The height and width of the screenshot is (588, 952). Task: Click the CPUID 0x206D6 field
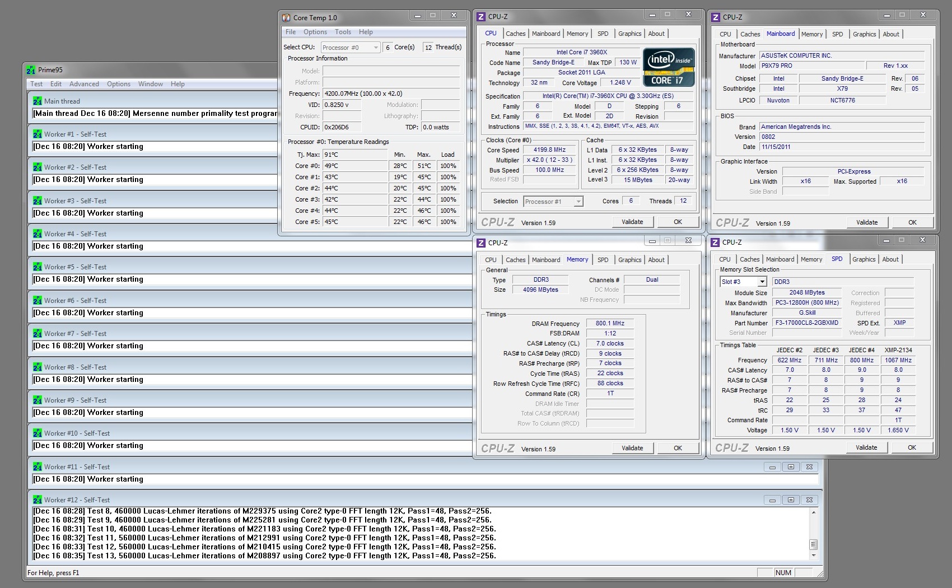[342, 127]
